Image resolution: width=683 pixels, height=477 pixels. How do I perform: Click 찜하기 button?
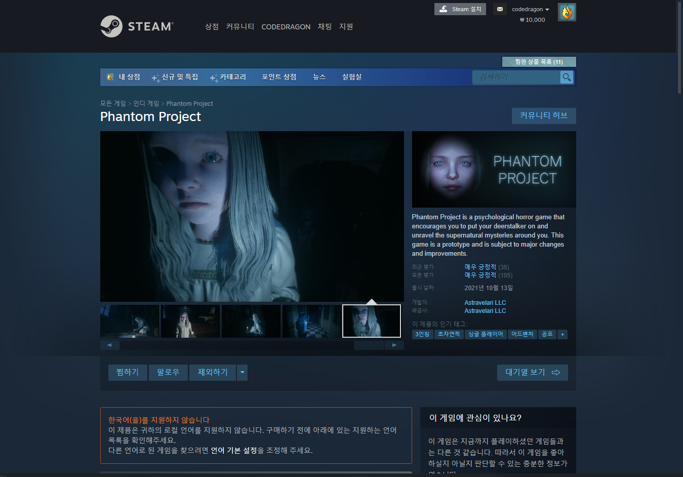click(128, 372)
